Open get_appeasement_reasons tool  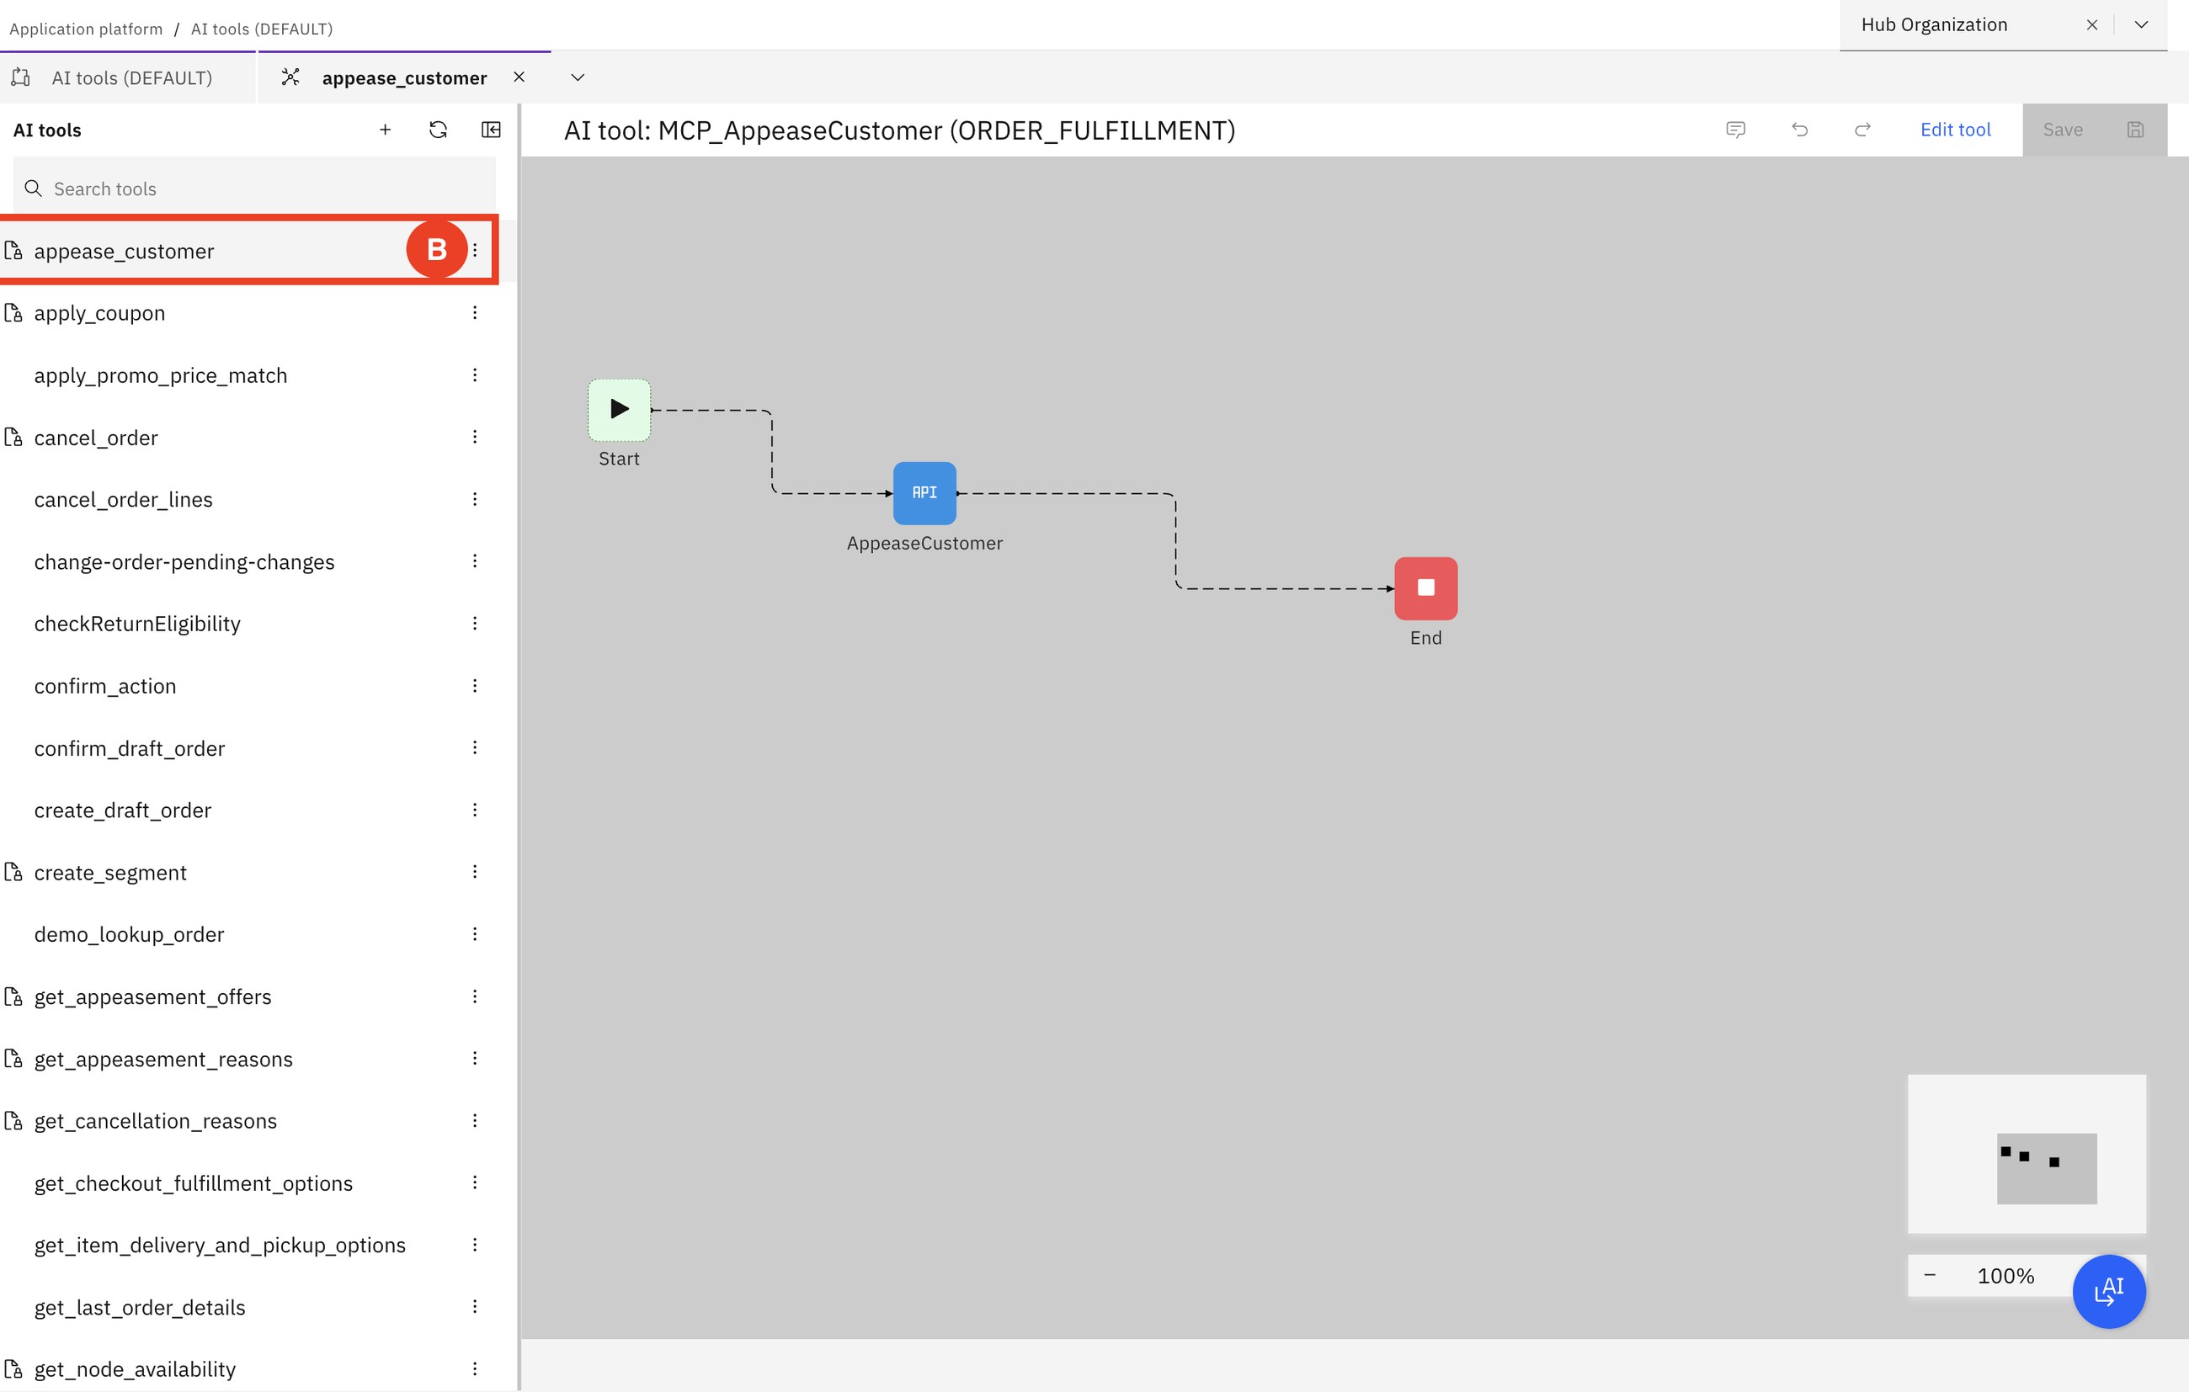coord(163,1060)
